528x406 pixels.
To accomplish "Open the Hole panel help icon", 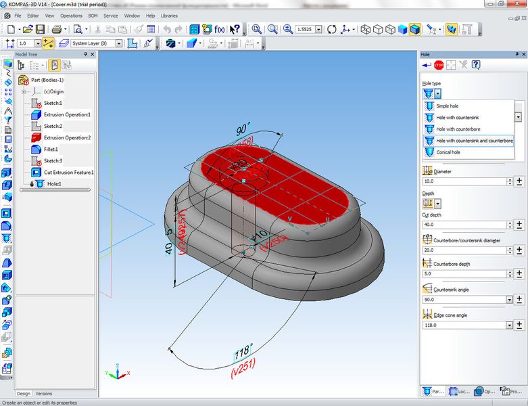I will tap(476, 65).
